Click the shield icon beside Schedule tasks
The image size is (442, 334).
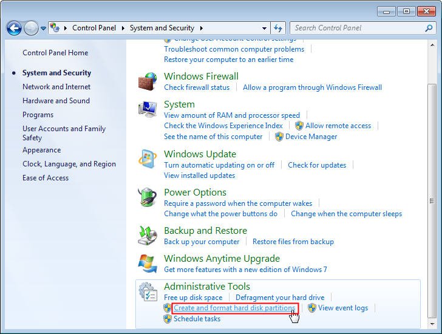[168, 319]
